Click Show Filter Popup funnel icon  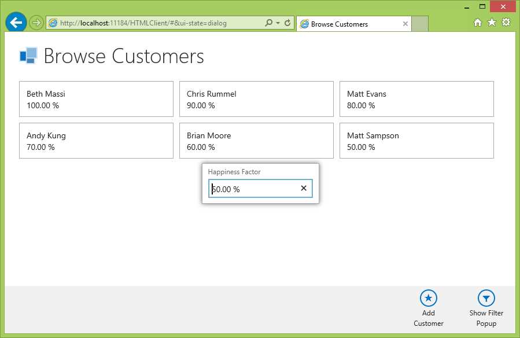coord(486,298)
